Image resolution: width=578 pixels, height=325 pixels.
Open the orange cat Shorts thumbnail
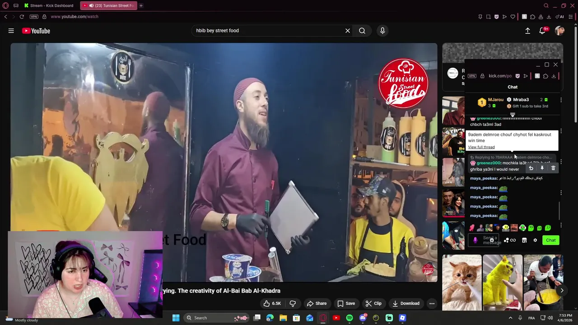pos(462,283)
